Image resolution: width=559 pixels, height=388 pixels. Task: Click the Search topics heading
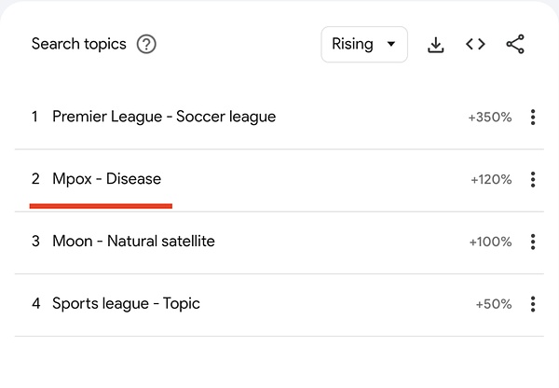pyautogui.click(x=78, y=44)
